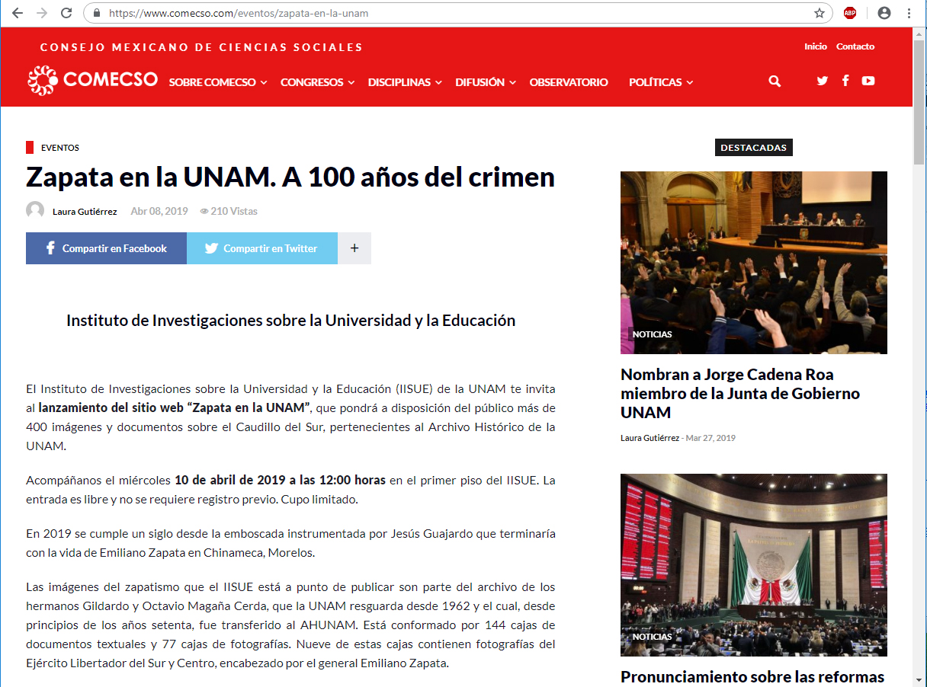Image resolution: width=927 pixels, height=687 pixels.
Task: Open the Eventos category label
Action: click(x=60, y=148)
